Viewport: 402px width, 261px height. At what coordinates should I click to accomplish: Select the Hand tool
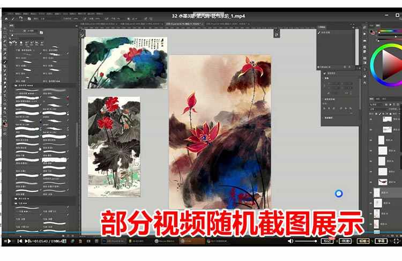pyautogui.click(x=5, y=108)
